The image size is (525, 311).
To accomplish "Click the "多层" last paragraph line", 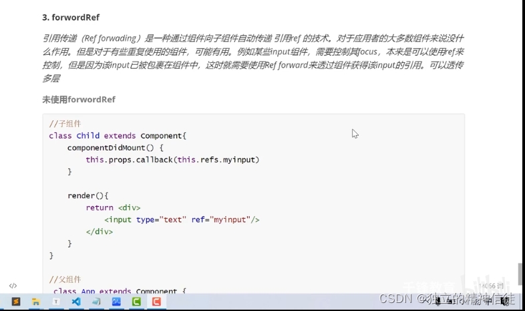I will pos(51,78).
